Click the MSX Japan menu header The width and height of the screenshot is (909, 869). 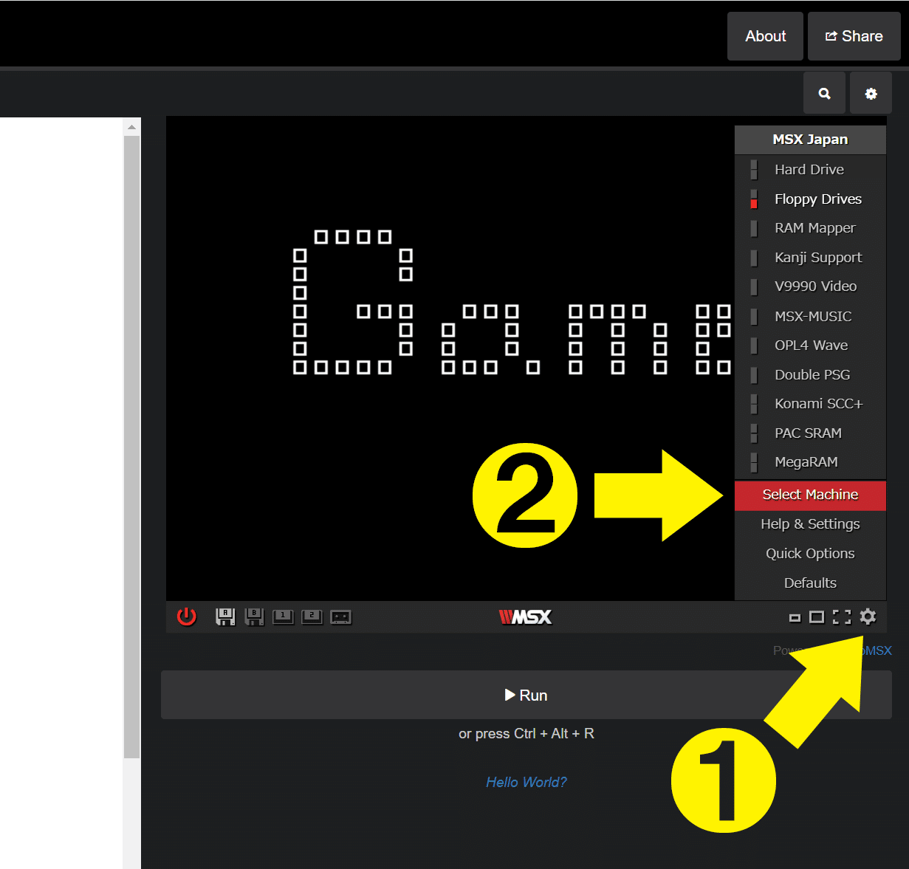(x=810, y=140)
